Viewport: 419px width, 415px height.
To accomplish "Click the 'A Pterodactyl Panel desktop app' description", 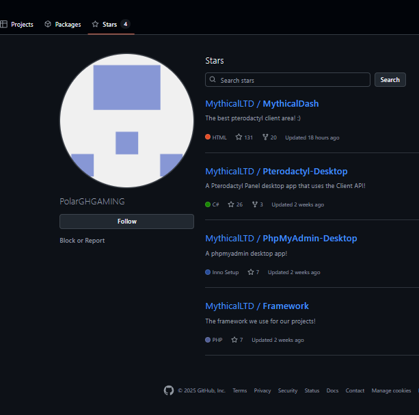I will (x=285, y=186).
